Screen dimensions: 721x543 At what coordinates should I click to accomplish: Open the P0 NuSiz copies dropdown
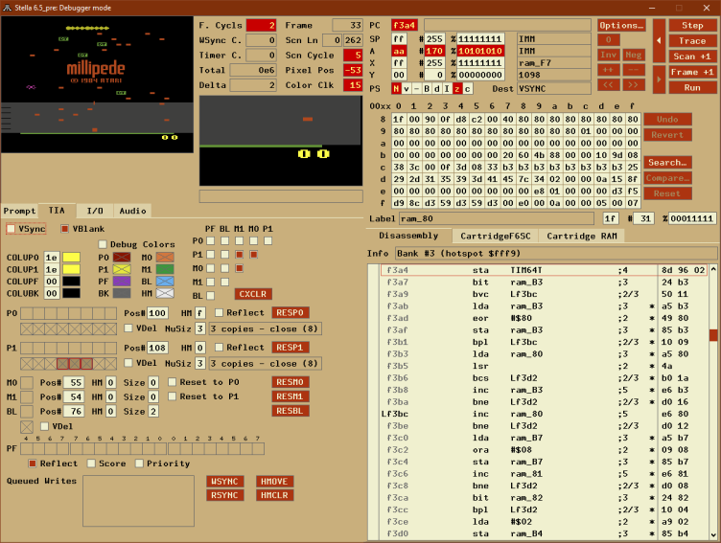coord(256,328)
